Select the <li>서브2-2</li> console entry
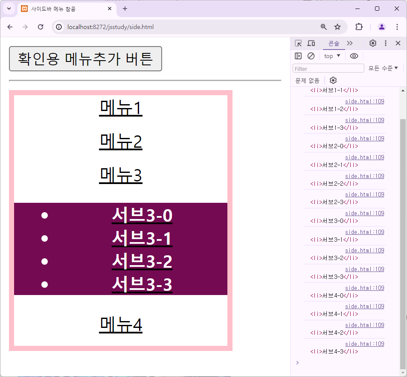The image size is (407, 377). coord(334,184)
